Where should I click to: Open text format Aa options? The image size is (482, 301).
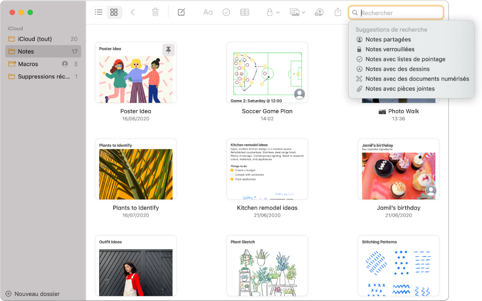point(208,12)
